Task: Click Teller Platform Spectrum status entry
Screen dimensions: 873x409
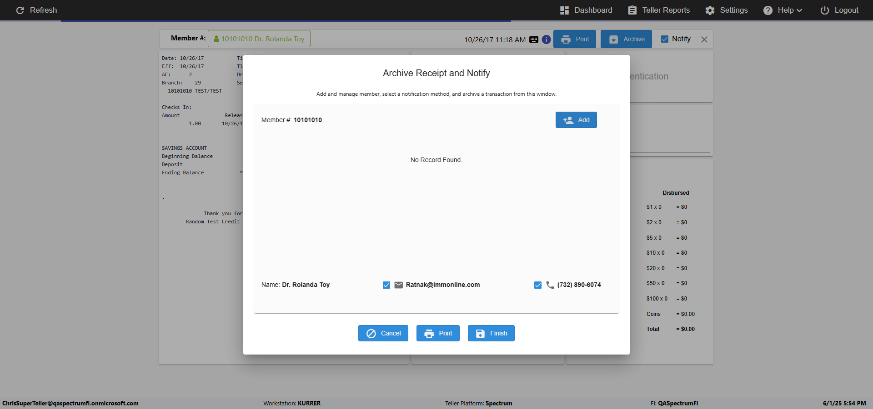Action: [x=479, y=403]
